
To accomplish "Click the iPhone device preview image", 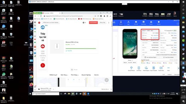I will (130, 44).
